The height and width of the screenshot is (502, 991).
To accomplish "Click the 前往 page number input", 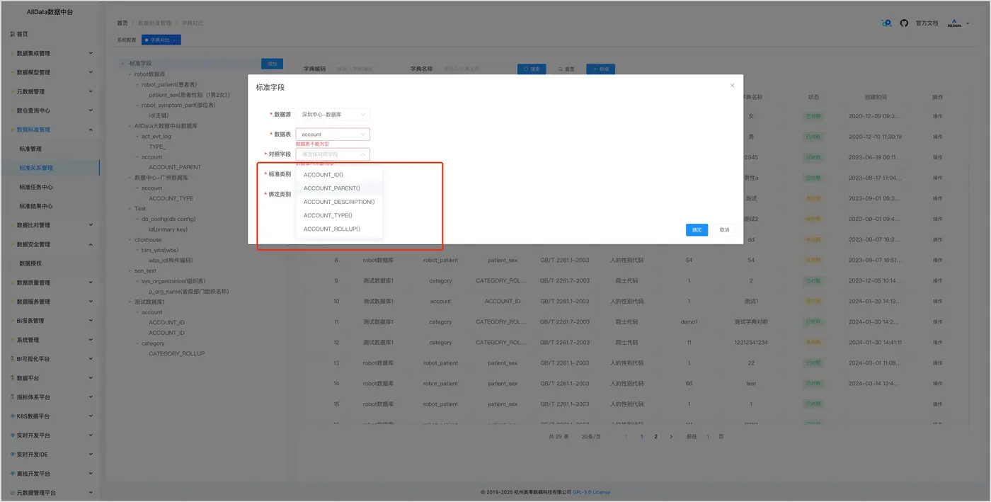I will click(707, 437).
